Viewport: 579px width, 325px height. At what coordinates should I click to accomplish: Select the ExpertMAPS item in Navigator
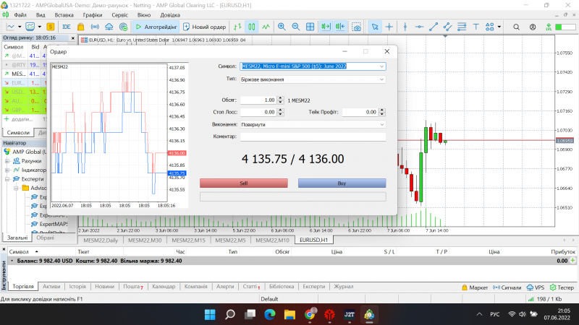(x=54, y=224)
